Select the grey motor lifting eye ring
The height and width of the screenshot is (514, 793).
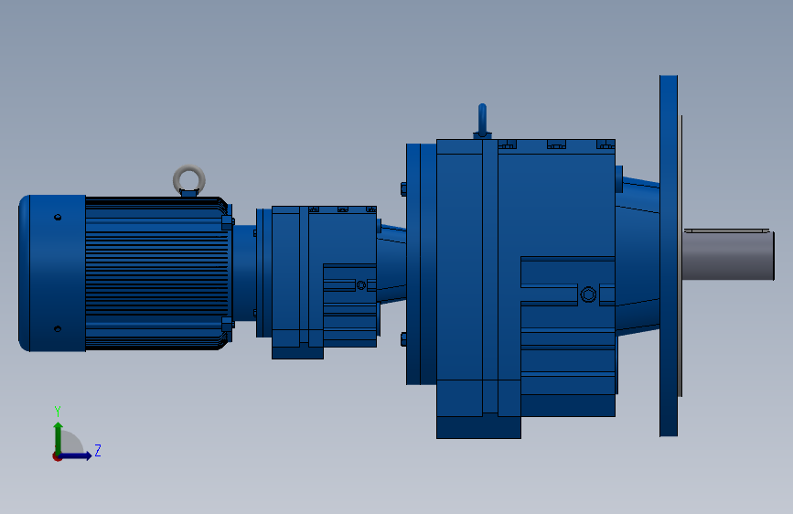[x=189, y=179]
